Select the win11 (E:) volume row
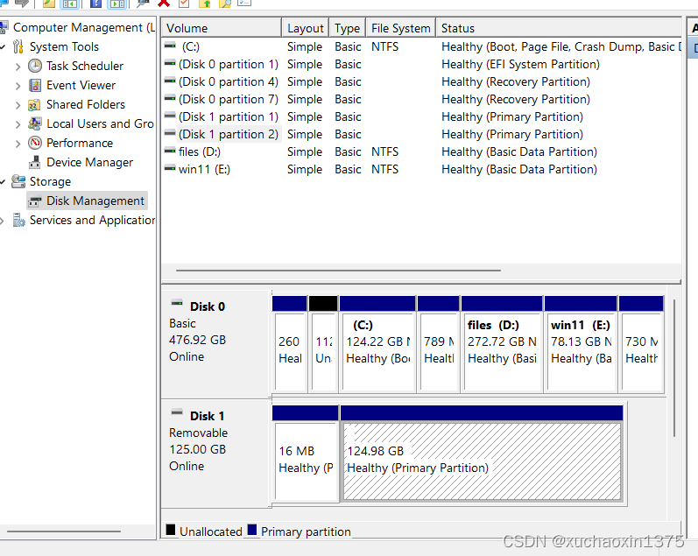This screenshot has height=556, width=698. coord(204,169)
